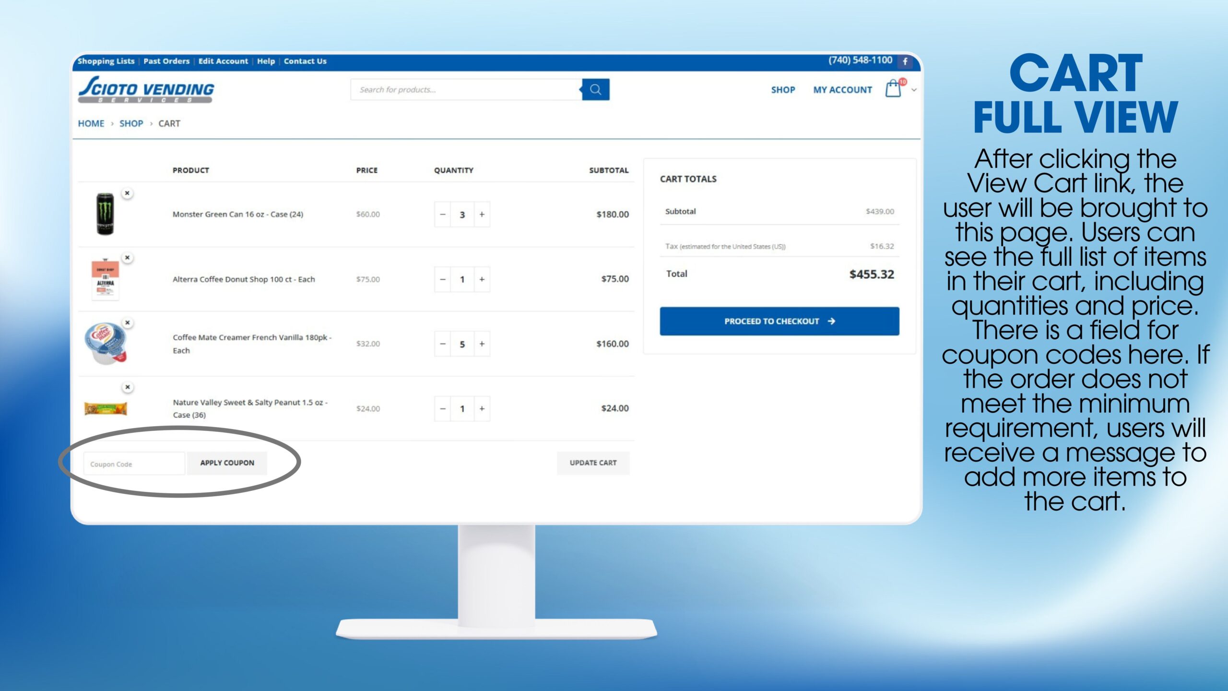This screenshot has width=1228, height=691.
Task: Open Monster Green Can product thumbnail
Action: pyautogui.click(x=105, y=214)
